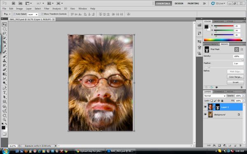Click the Invert button
This screenshot has height=154, width=247.
[x=235, y=82]
